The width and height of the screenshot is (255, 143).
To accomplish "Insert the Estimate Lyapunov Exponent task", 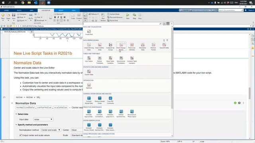I will [x=110, y=114].
